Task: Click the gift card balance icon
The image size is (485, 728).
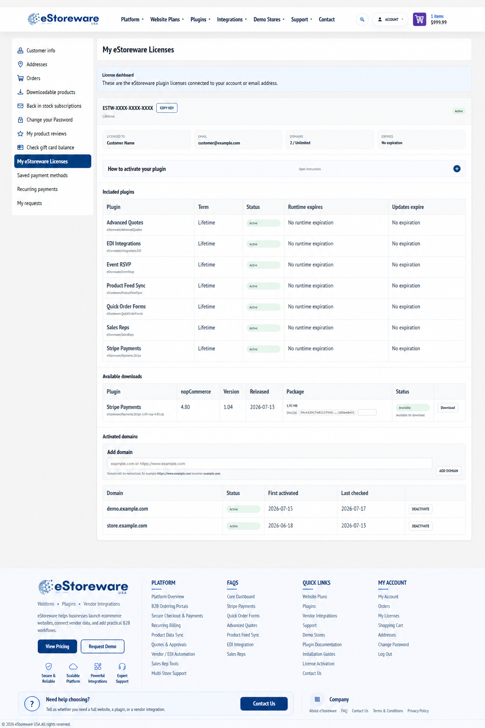Action: click(20, 147)
